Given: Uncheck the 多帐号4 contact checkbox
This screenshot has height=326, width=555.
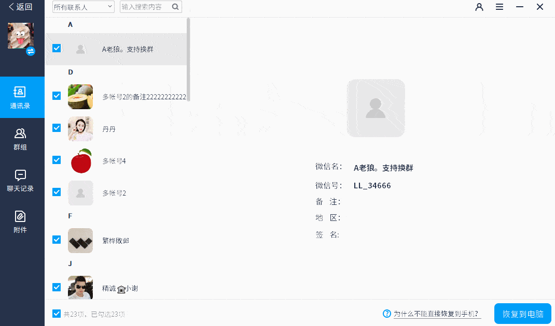Looking at the screenshot, I should (57, 160).
